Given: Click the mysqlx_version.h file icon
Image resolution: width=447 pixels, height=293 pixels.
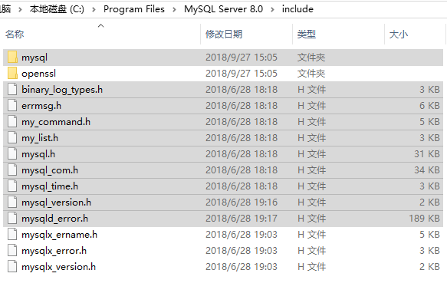Looking at the screenshot, I should click(12, 267).
